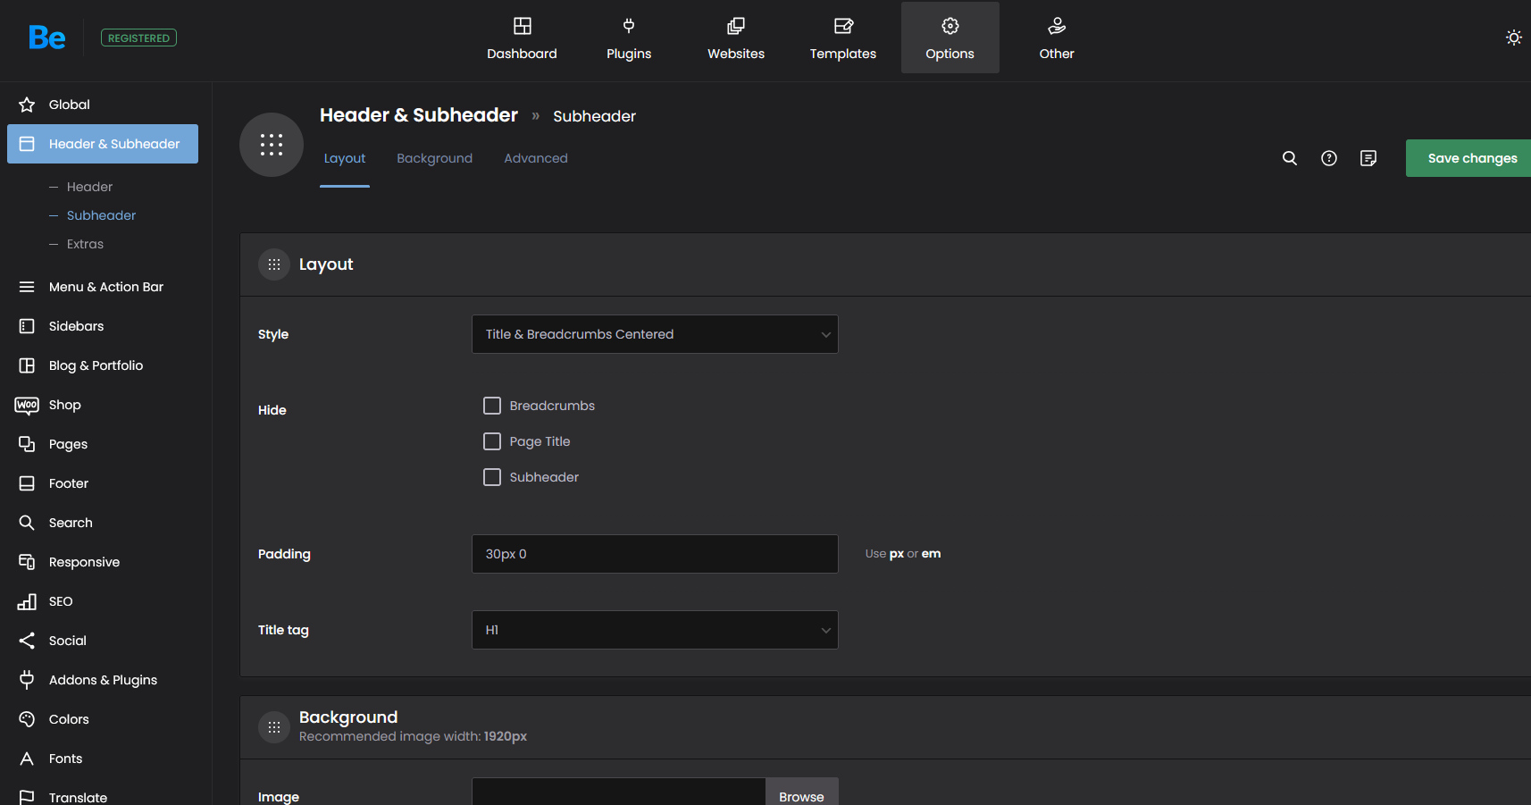This screenshot has height=805, width=1531.
Task: Open Sidebars settings
Action: pyautogui.click(x=103, y=326)
